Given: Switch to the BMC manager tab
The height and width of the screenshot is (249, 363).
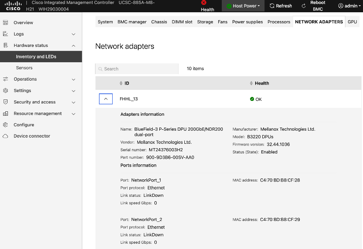Looking at the screenshot, I should pyautogui.click(x=132, y=21).
